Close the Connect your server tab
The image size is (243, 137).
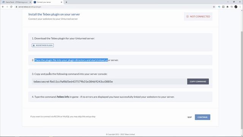click(62, 2)
